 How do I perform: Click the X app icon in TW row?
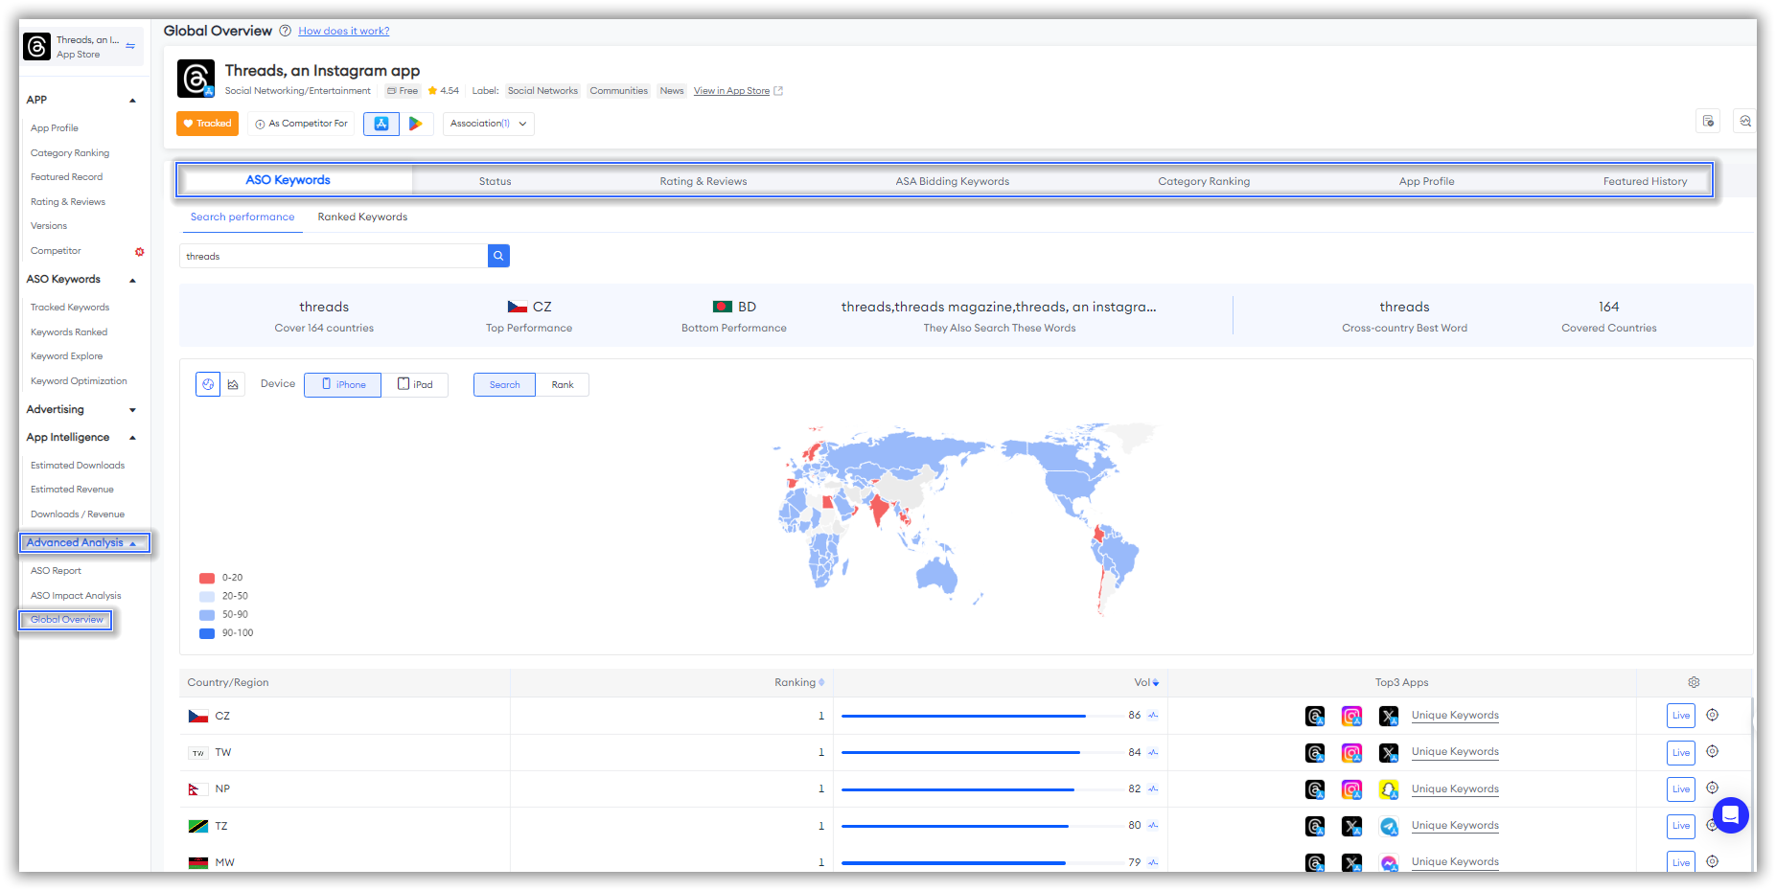click(x=1389, y=753)
